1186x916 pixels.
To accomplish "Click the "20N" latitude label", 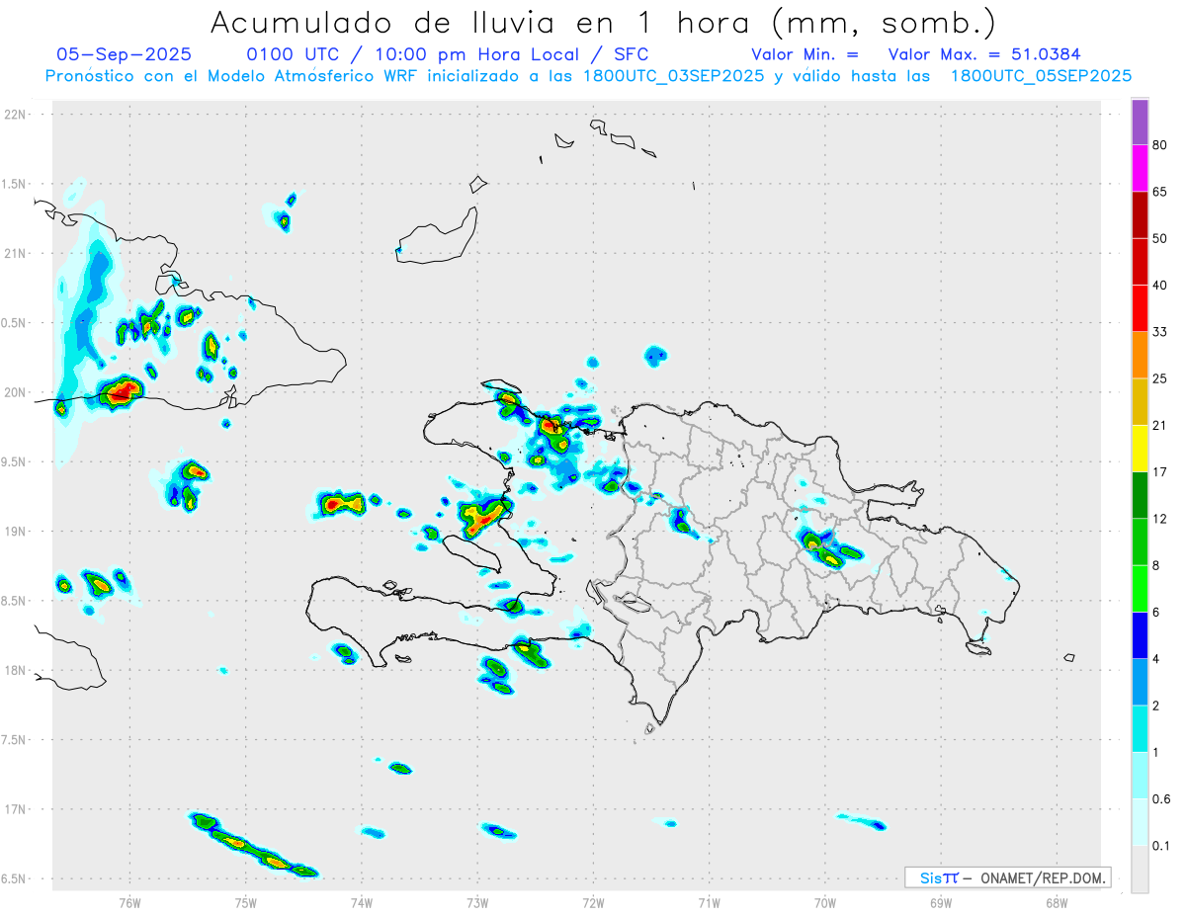I will (16, 392).
